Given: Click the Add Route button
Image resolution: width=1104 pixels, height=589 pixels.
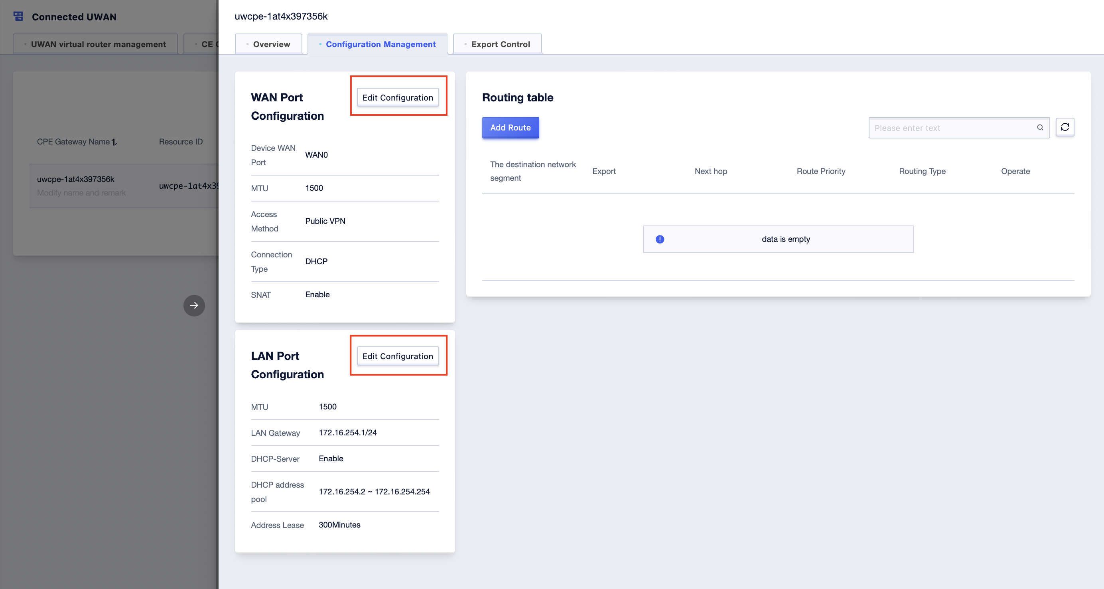Looking at the screenshot, I should click(x=511, y=127).
